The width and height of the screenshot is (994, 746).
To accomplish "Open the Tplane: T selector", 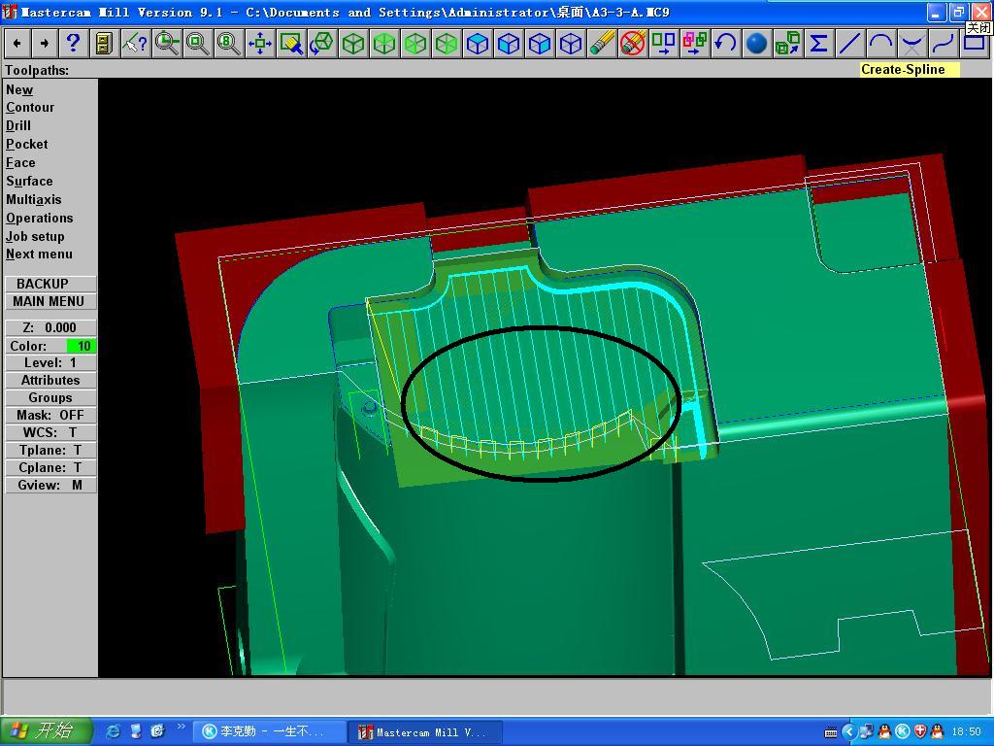I will (50, 451).
